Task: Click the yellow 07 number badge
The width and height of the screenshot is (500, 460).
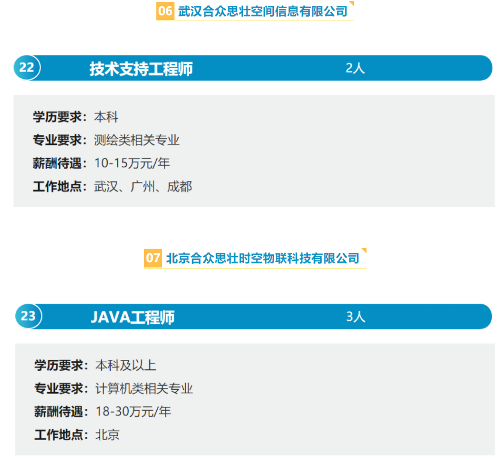Action: point(153,258)
